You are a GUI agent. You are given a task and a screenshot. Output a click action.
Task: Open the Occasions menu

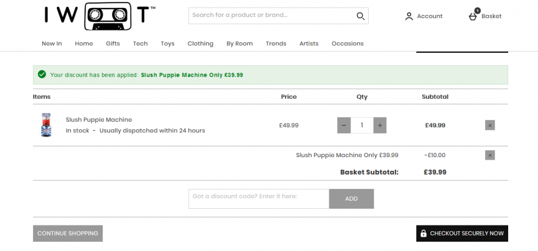348,43
